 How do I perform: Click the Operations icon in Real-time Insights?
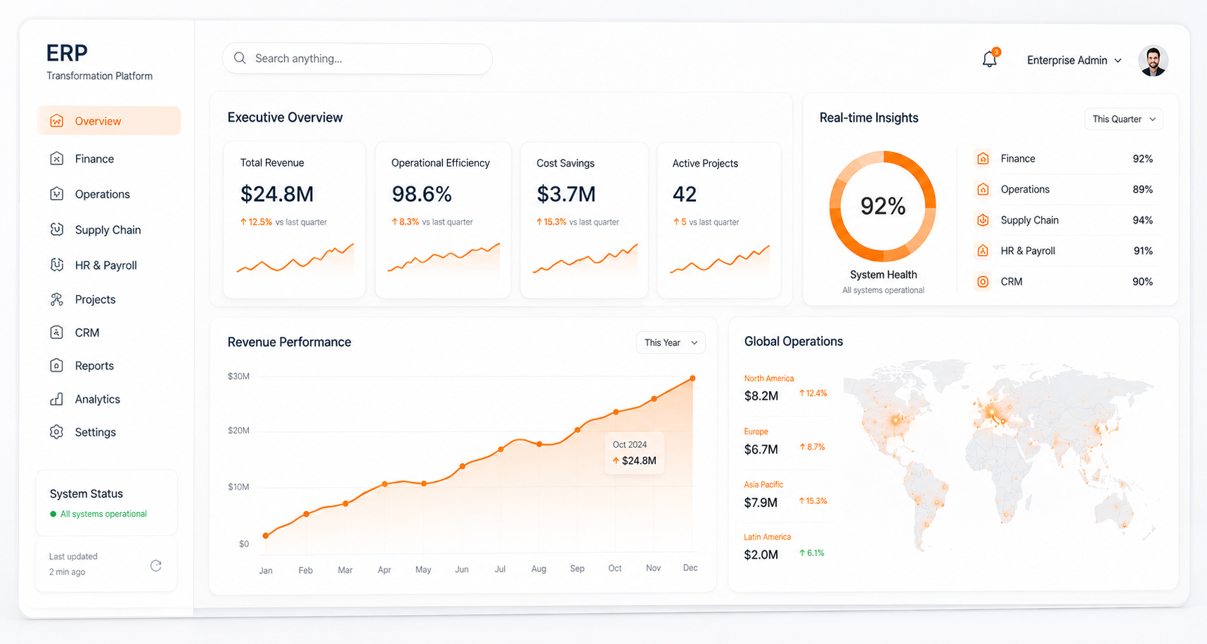[x=983, y=189]
